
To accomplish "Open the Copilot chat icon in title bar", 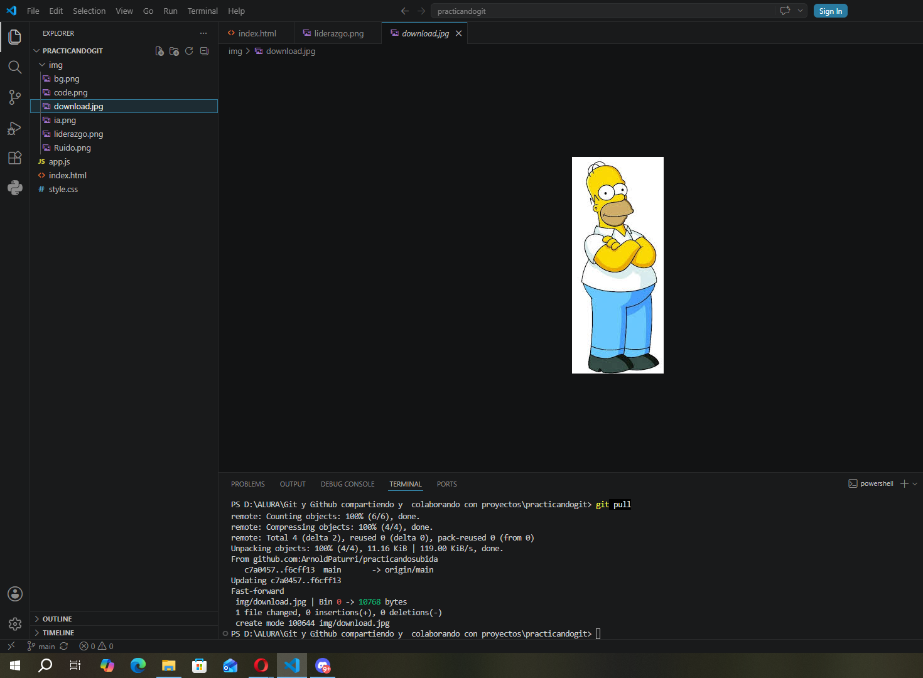I will pos(785,11).
